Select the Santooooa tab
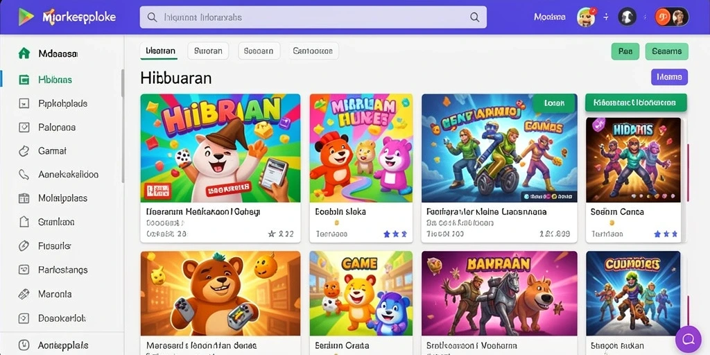Image resolution: width=710 pixels, height=355 pixels. click(x=313, y=51)
